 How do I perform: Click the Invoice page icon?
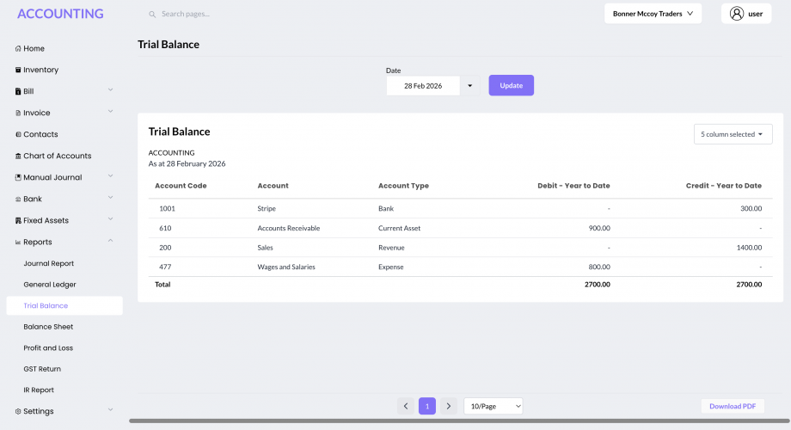click(18, 113)
